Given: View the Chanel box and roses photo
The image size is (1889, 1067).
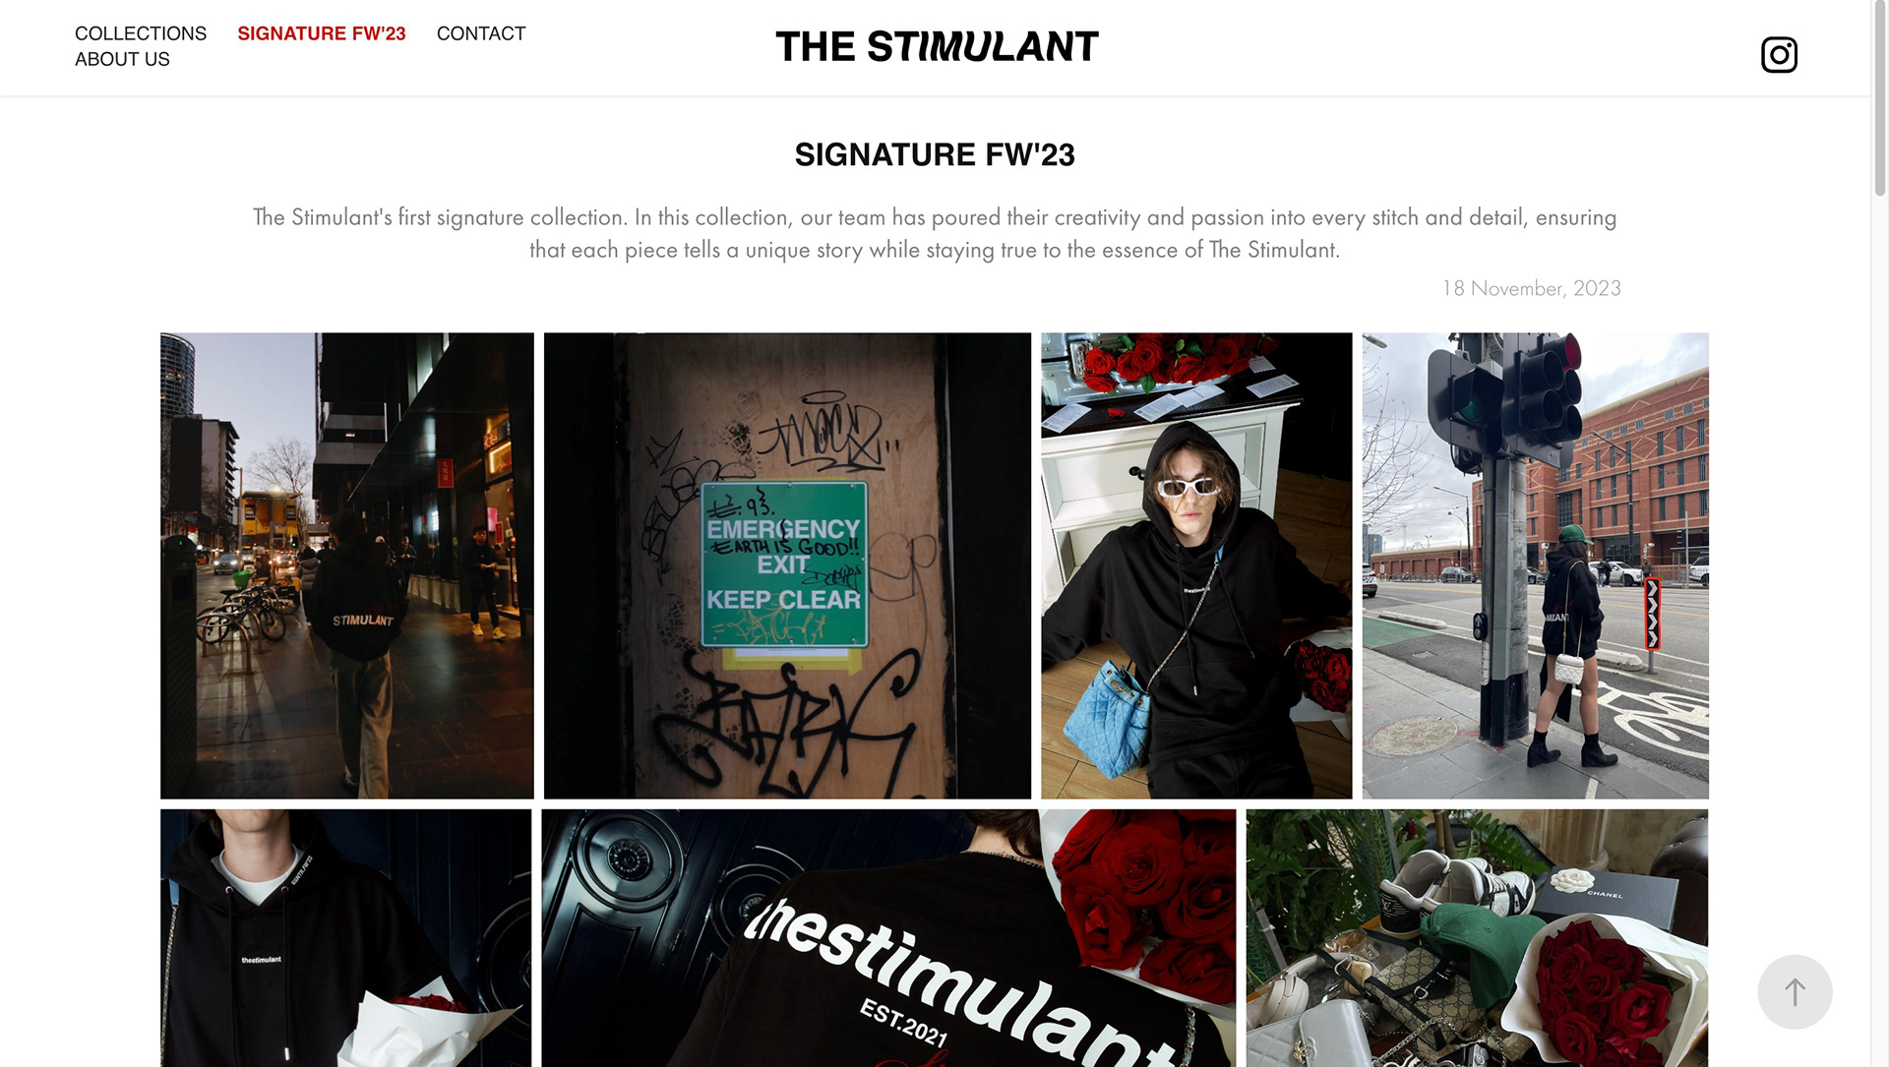Looking at the screenshot, I should click(1477, 938).
